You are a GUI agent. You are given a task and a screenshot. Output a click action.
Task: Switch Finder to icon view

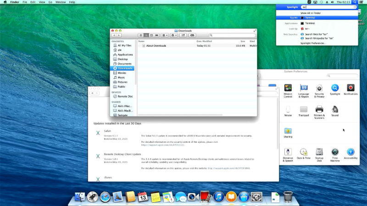(x=141, y=35)
